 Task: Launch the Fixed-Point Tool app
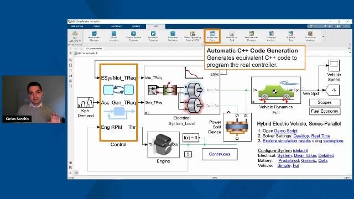(232, 36)
